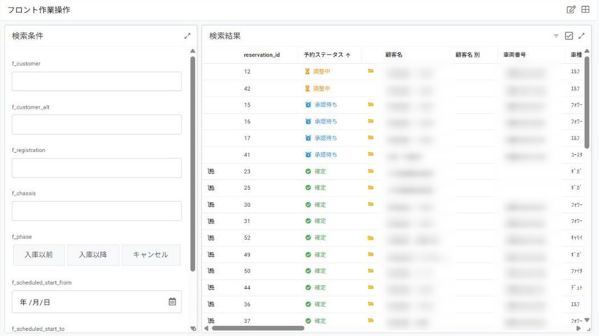Click the row action icon for reservation 30
The image size is (599, 336).
coord(211,204)
